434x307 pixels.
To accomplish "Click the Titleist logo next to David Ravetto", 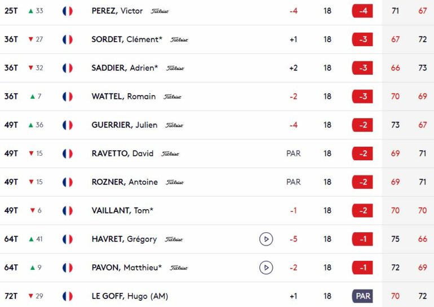I will tap(170, 154).
